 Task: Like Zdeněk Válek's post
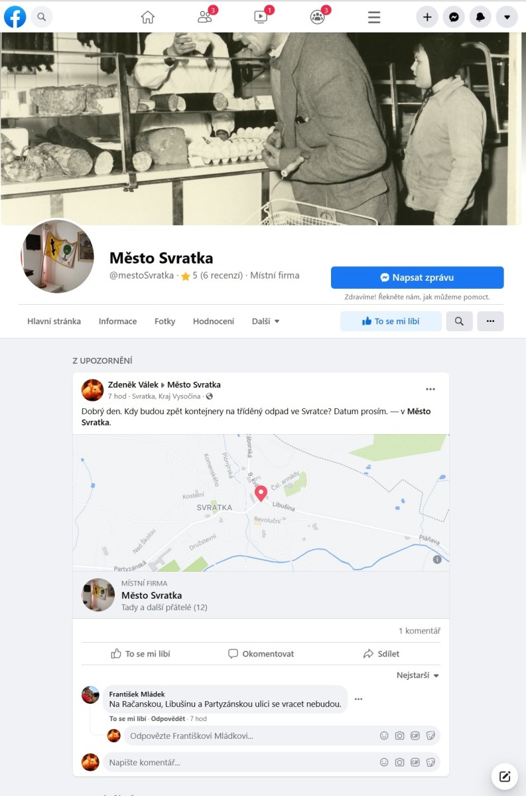click(141, 654)
